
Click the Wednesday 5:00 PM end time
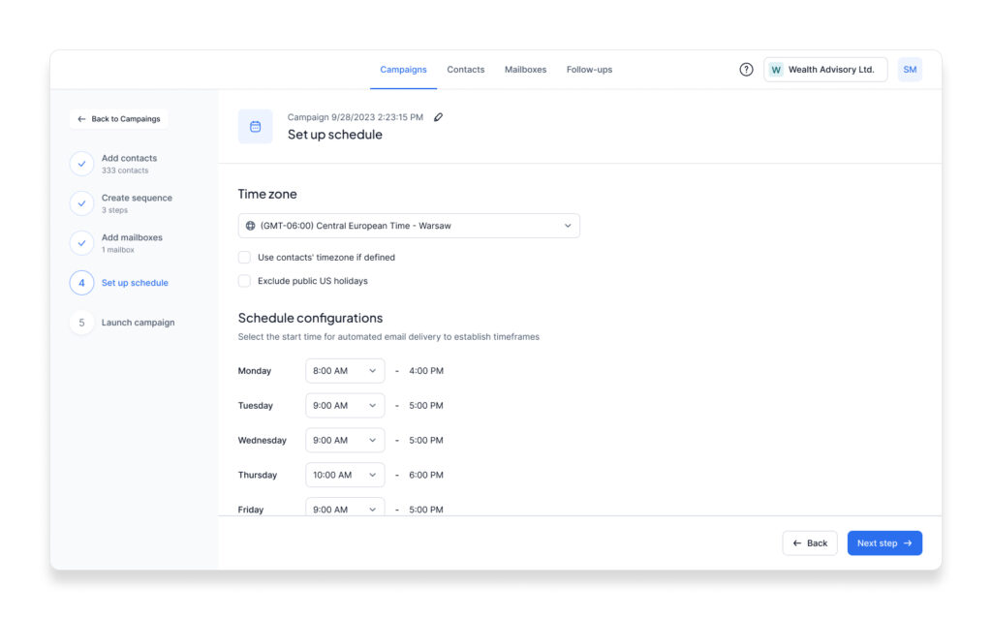426,441
